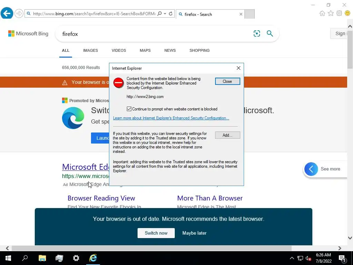Switch to the IMAGES tab
353x265 pixels.
91,50
